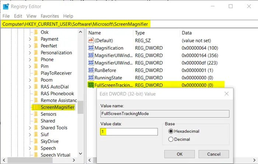Click the Magnification DWORD value icon
Screen dimensions: 258x164
pos(91,48)
